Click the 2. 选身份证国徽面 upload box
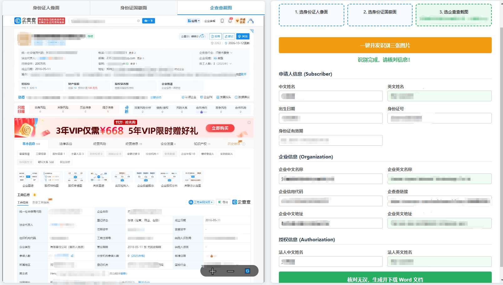503x285 pixels. pos(380,15)
